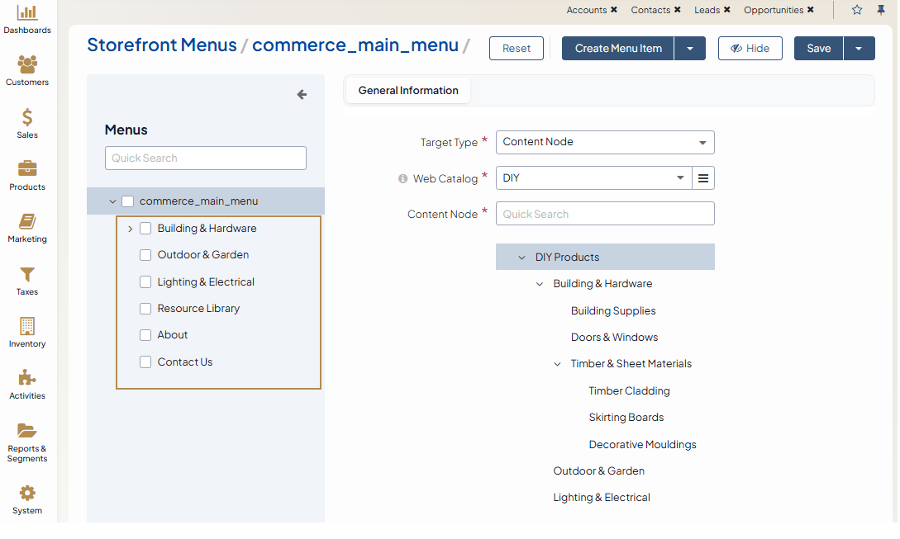This screenshot has width=900, height=539.
Task: Open the Taxes funnel icon
Action: [27, 274]
